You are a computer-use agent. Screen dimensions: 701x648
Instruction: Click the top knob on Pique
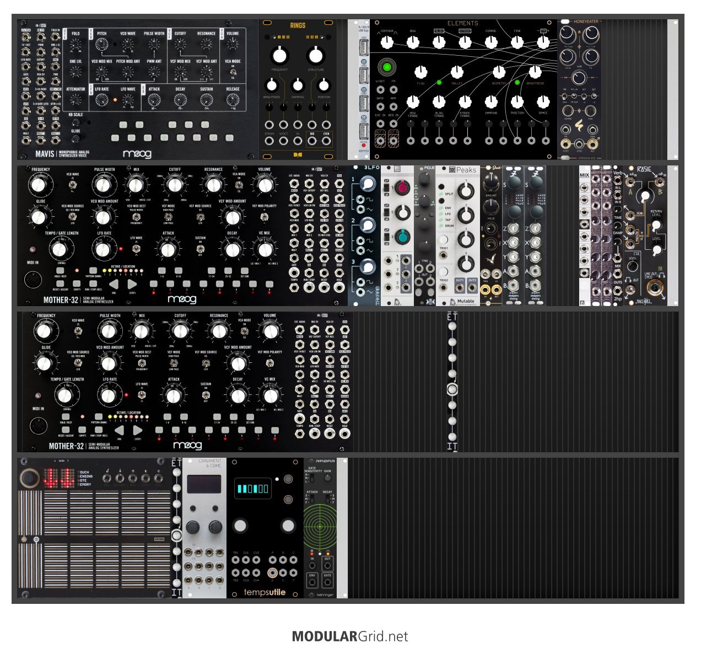click(424, 178)
